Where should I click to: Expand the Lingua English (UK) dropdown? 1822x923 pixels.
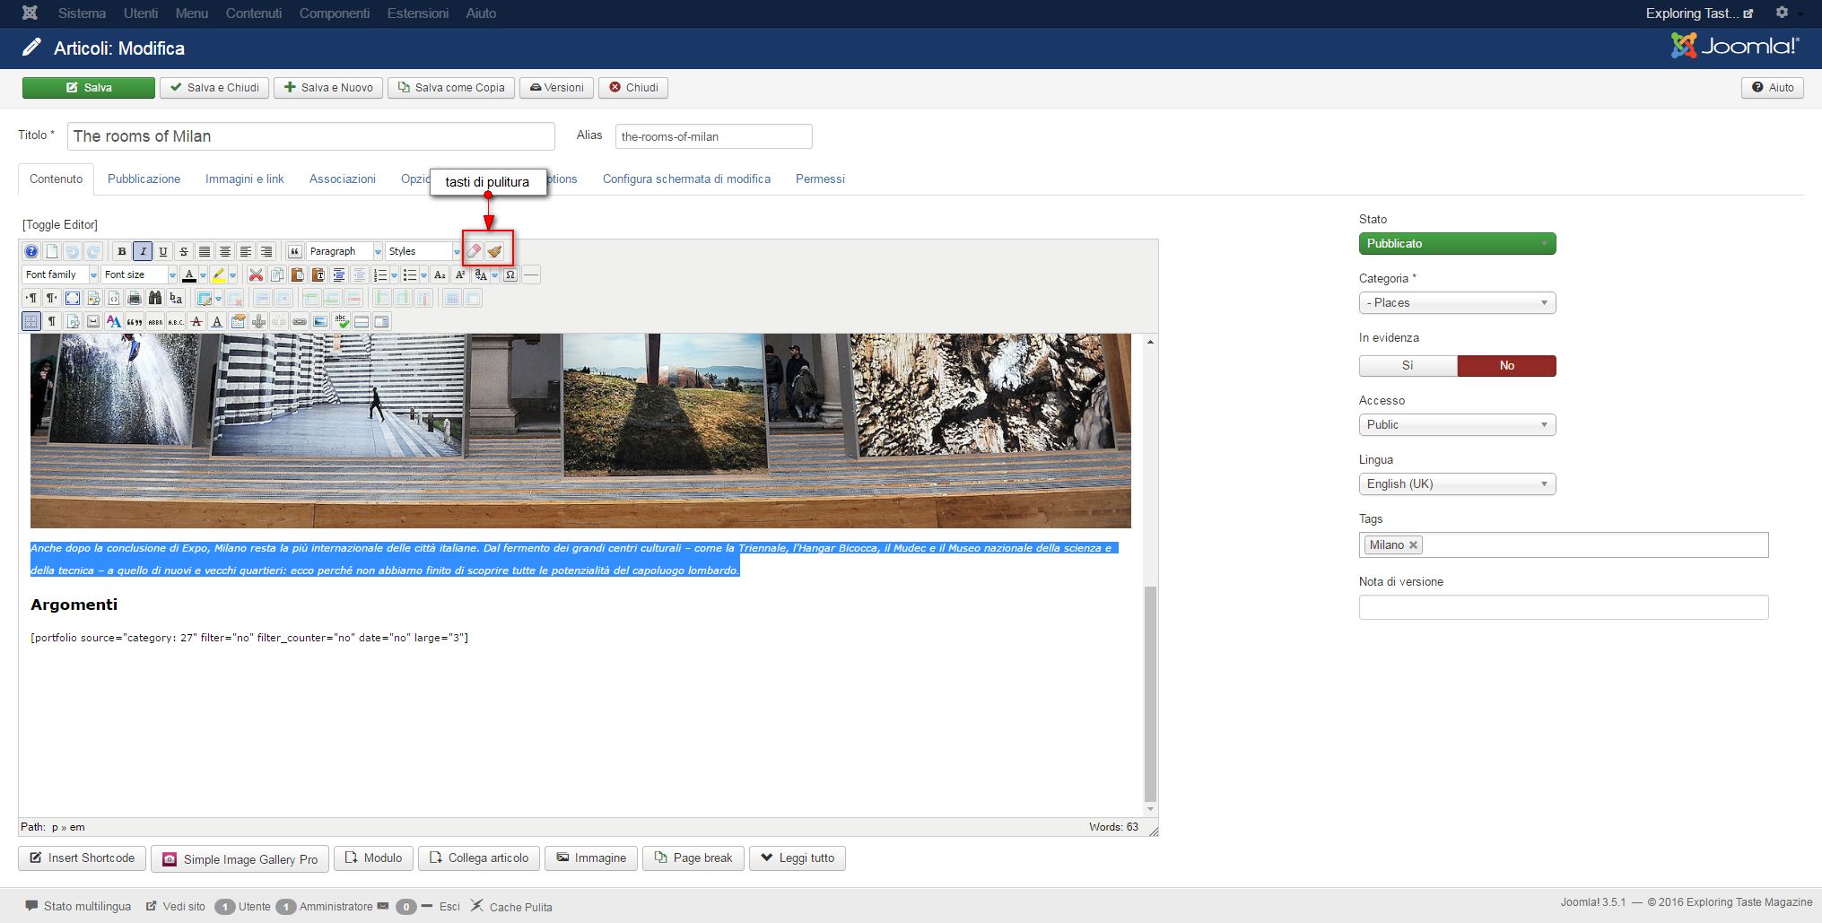point(1457,483)
